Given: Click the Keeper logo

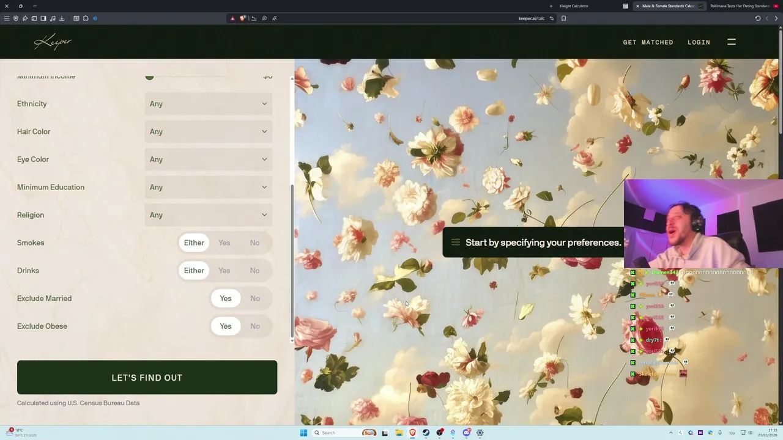Looking at the screenshot, I should pos(53,42).
